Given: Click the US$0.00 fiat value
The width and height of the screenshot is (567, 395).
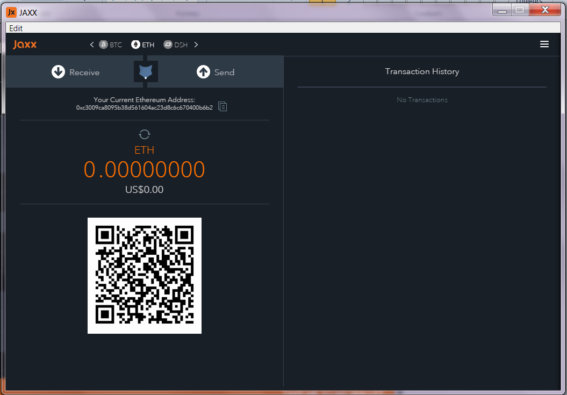Looking at the screenshot, I should (x=144, y=190).
